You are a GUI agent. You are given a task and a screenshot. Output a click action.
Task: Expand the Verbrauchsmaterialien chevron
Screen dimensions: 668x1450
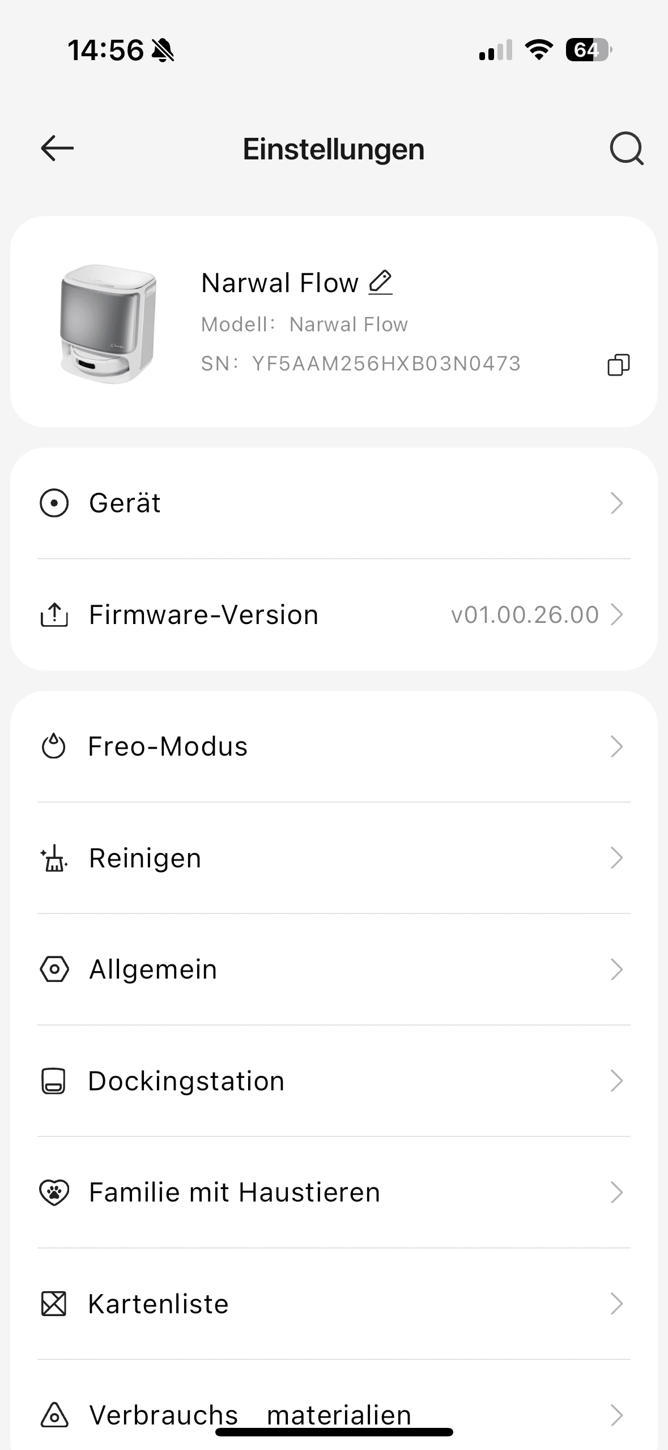point(616,1415)
